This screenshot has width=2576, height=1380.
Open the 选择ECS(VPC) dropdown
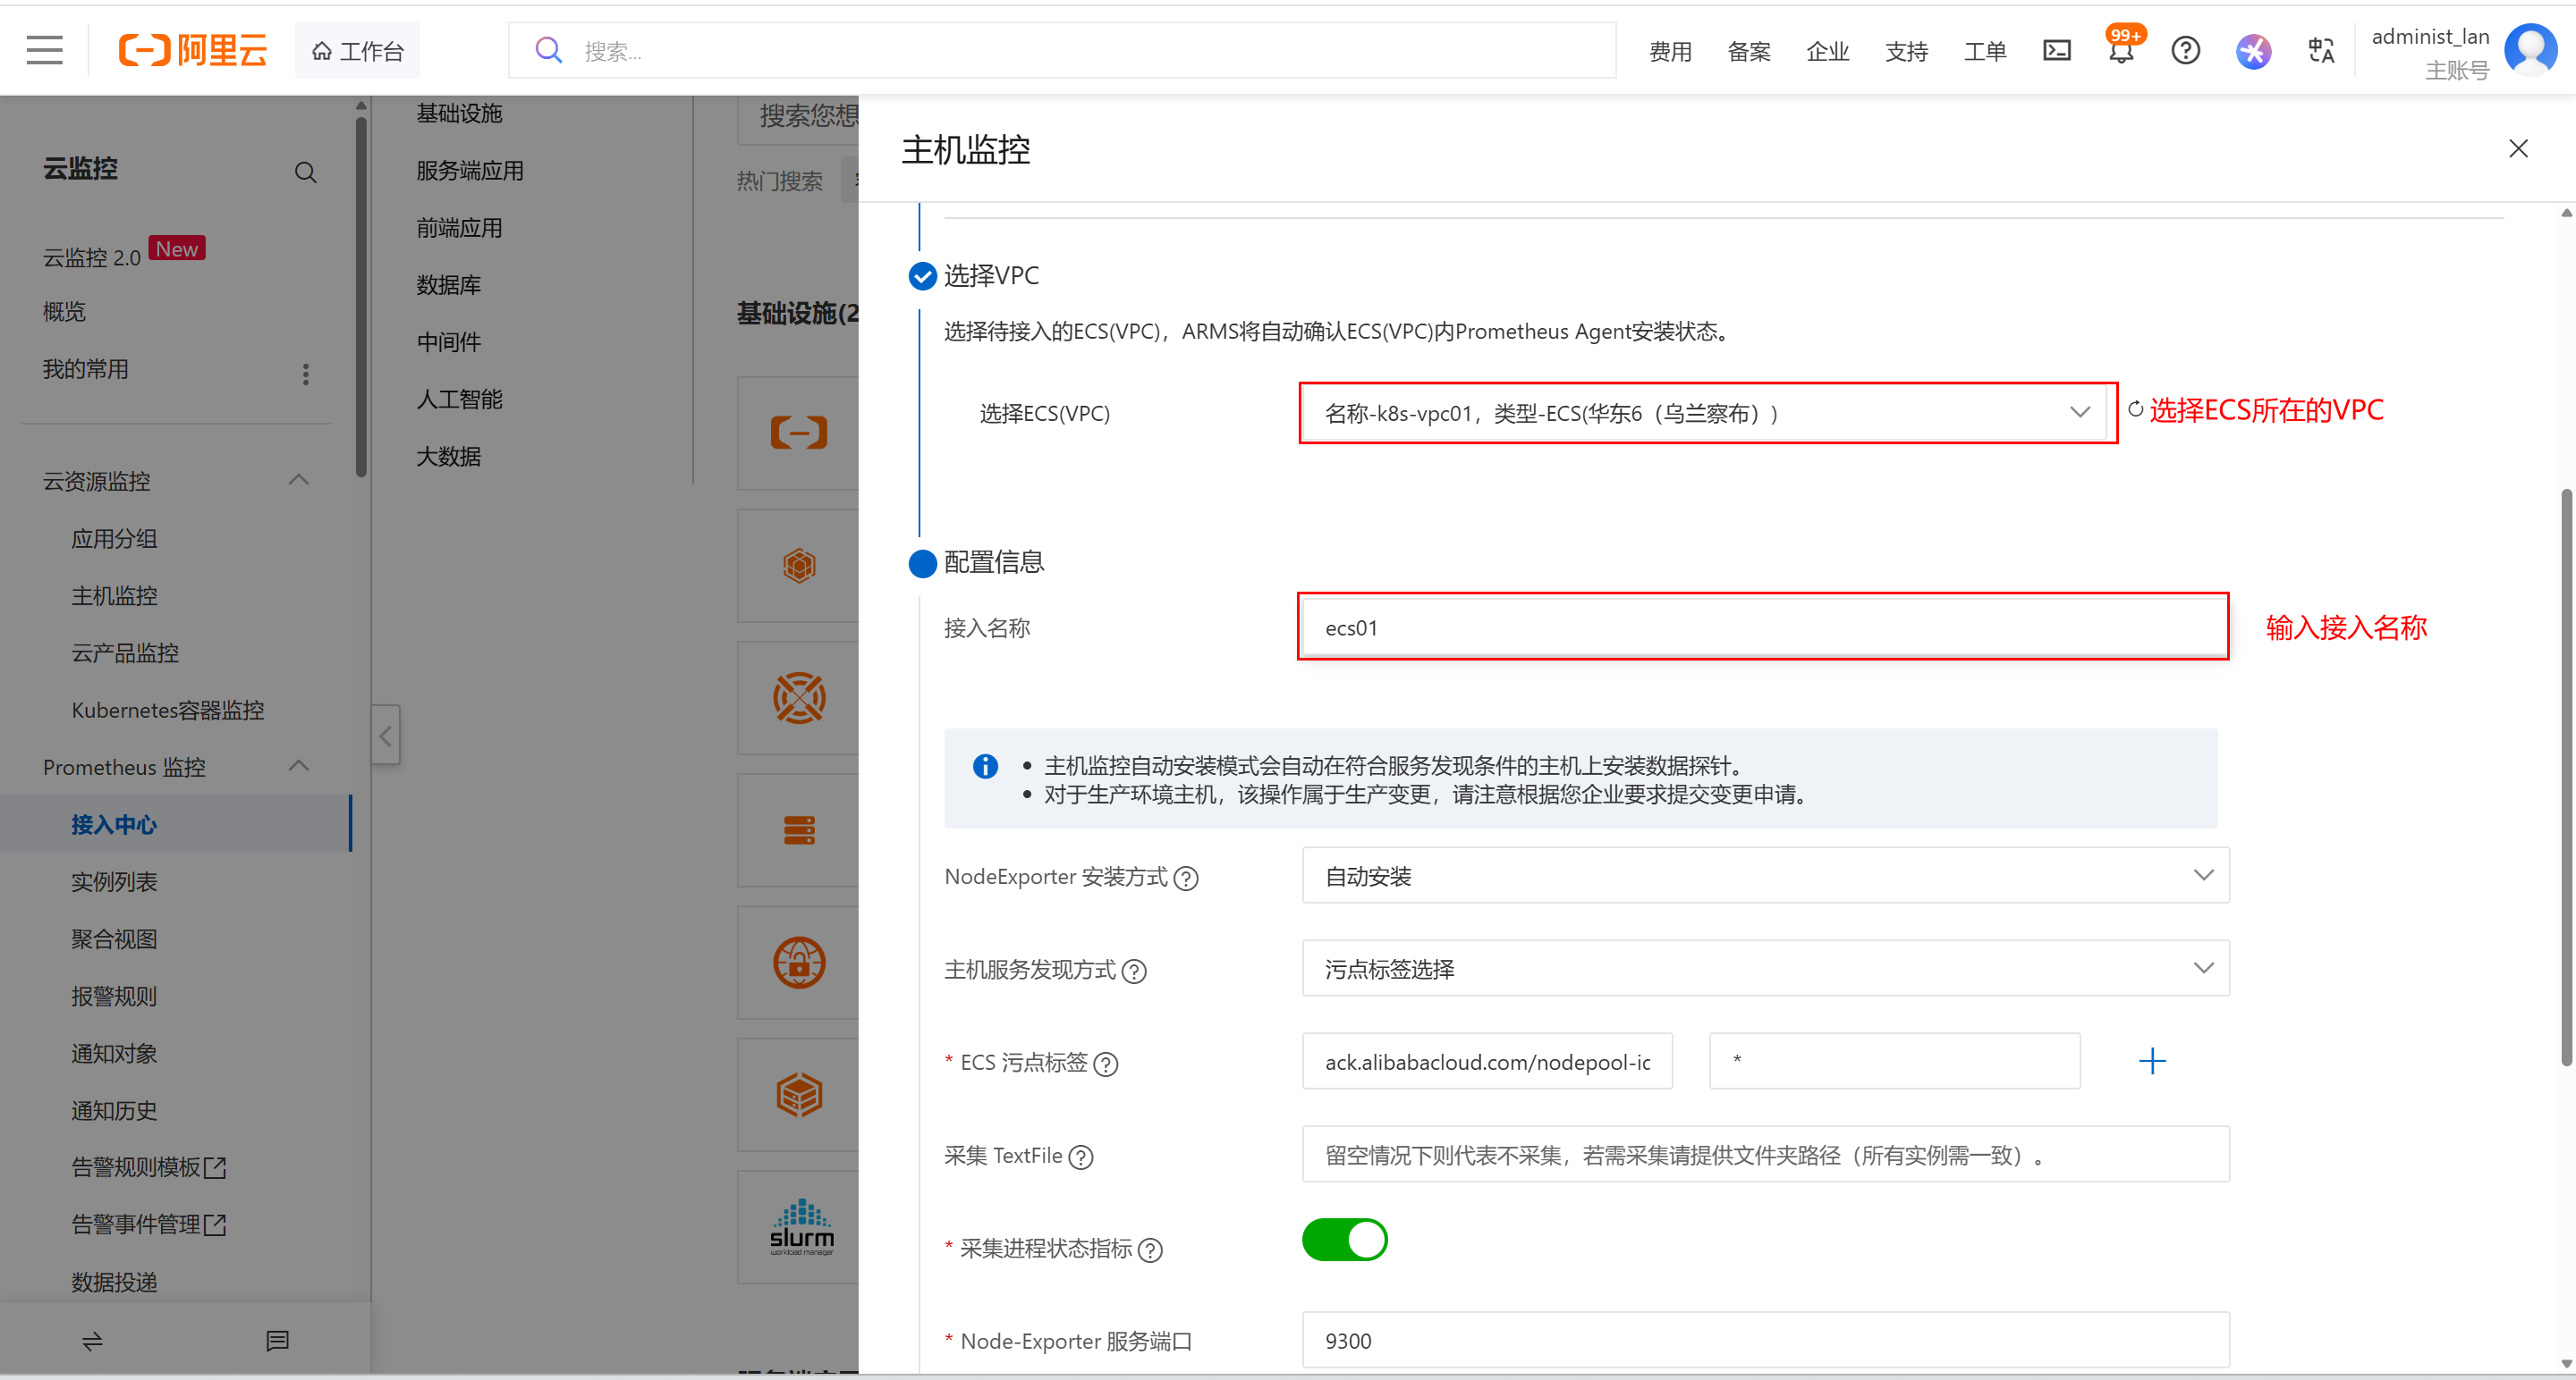pyautogui.click(x=1706, y=413)
